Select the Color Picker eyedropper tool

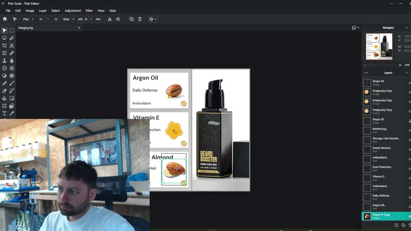coord(12,113)
